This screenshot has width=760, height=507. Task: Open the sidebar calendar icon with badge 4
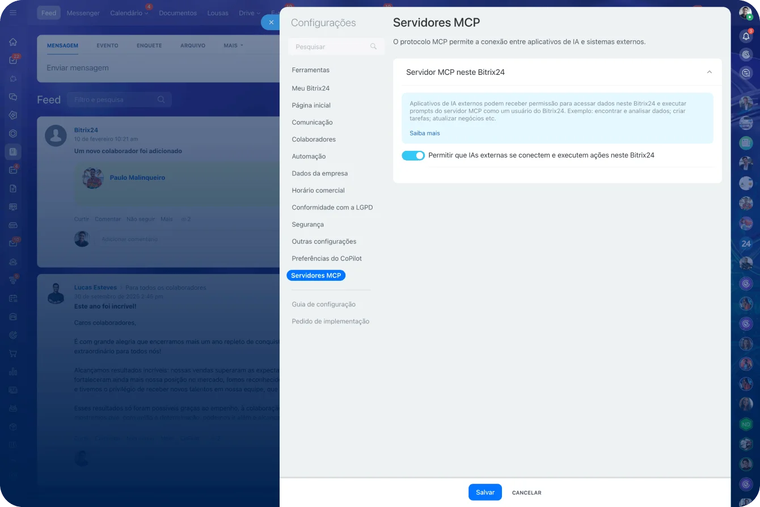(x=13, y=170)
